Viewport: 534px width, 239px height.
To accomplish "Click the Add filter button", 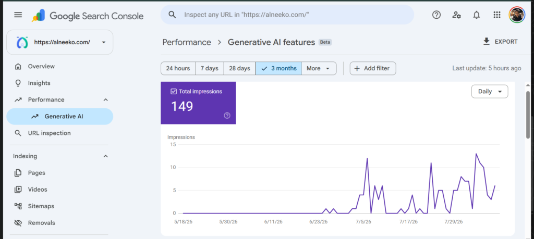I will [373, 68].
